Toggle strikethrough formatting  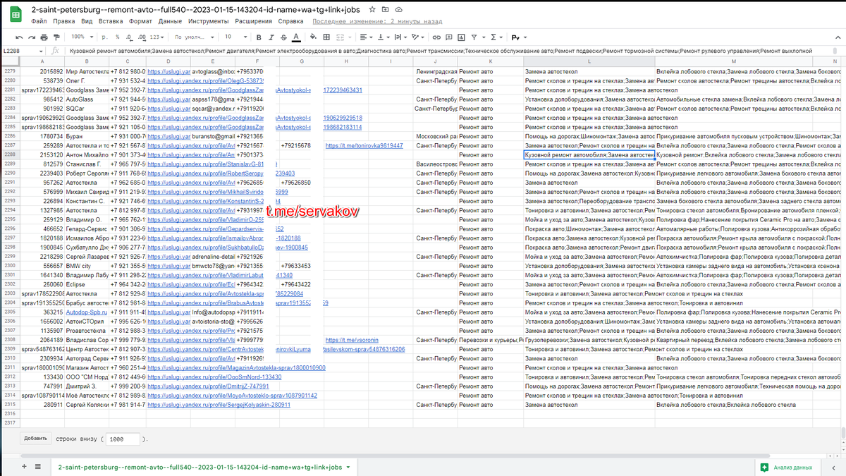(x=283, y=37)
